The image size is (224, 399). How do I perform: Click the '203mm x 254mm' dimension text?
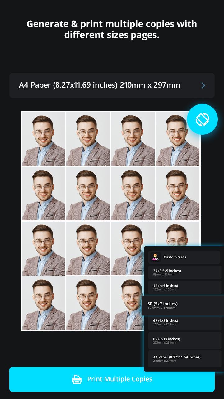coord(165,343)
